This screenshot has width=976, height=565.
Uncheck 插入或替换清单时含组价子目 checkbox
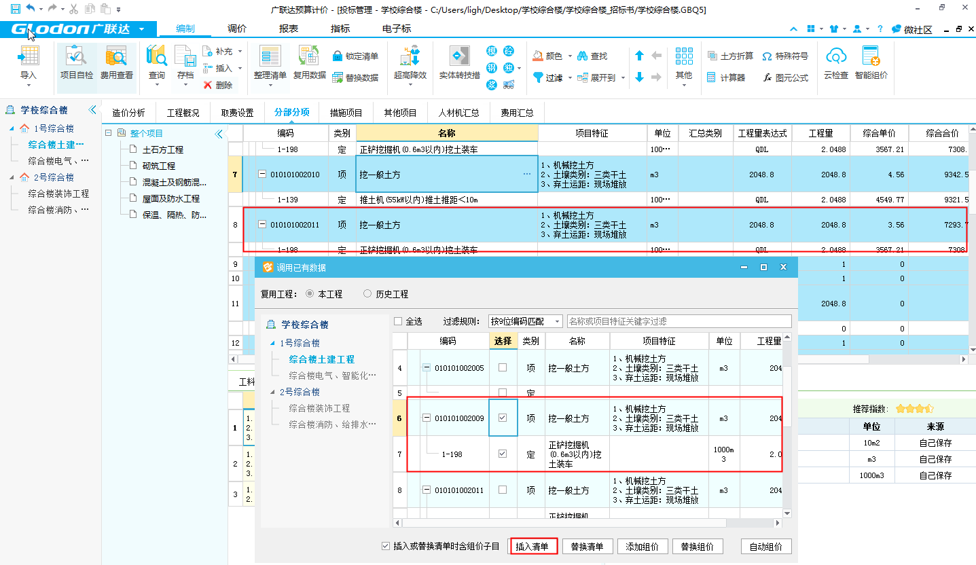386,547
